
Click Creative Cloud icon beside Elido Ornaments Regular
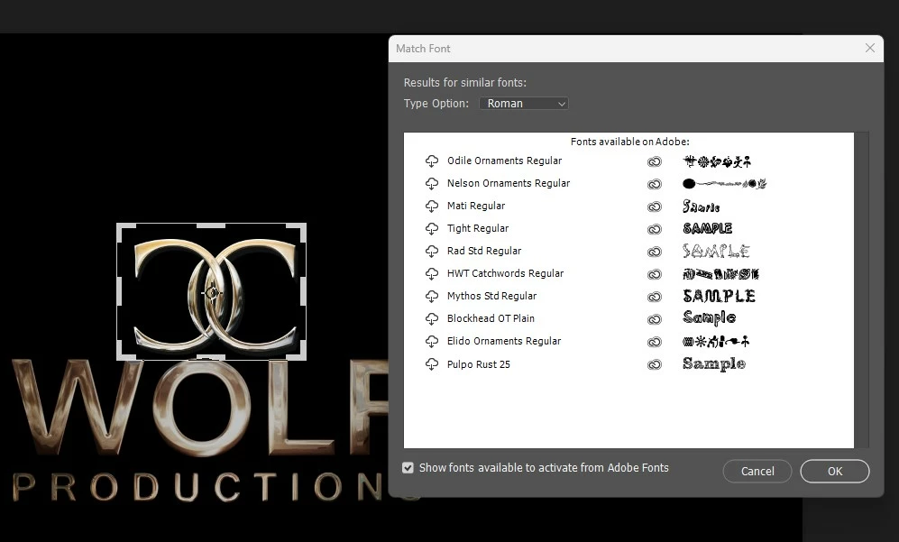654,342
